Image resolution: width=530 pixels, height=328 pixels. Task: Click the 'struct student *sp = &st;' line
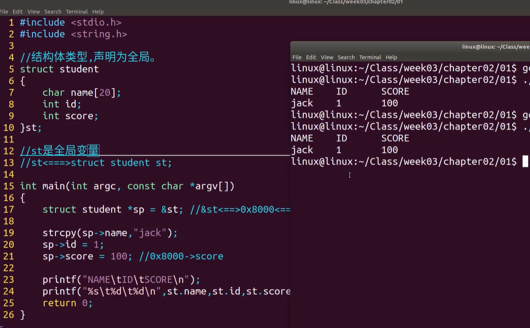[112, 209]
